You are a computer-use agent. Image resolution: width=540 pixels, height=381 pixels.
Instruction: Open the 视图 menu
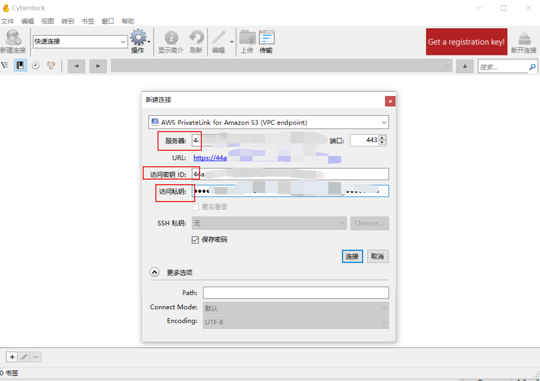(x=48, y=21)
